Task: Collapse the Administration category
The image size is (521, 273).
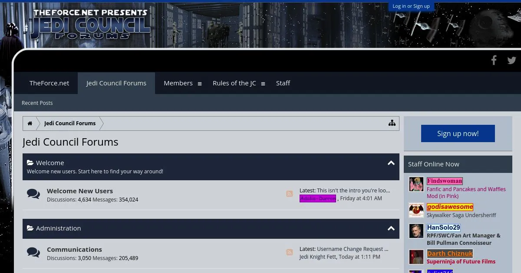Action: pyautogui.click(x=391, y=228)
